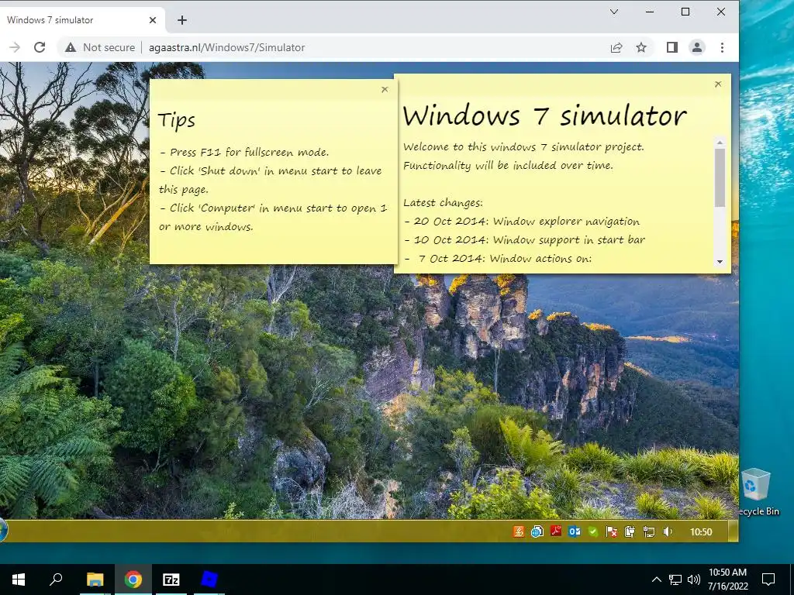Click the power plug battery tray icon
The width and height of the screenshot is (794, 595).
(x=630, y=531)
